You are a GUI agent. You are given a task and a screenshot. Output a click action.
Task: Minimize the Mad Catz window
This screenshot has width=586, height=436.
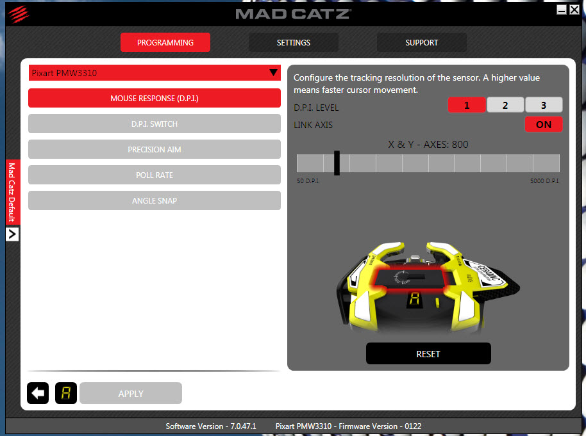tap(562, 10)
